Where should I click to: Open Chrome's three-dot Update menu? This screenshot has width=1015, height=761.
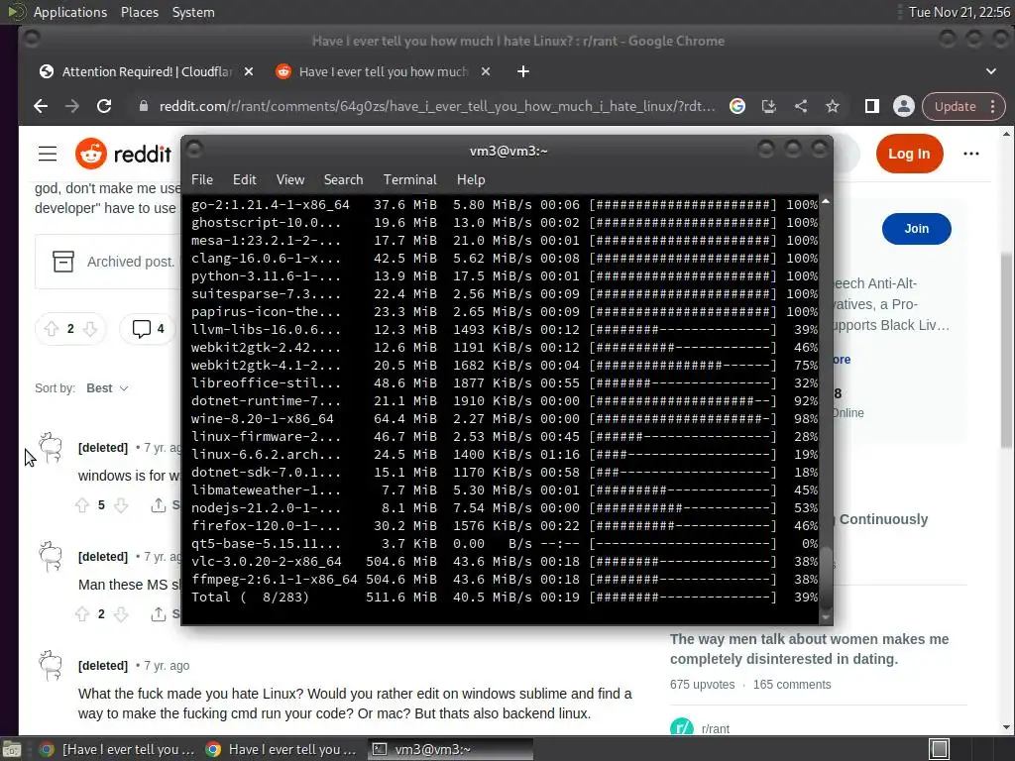point(993,107)
